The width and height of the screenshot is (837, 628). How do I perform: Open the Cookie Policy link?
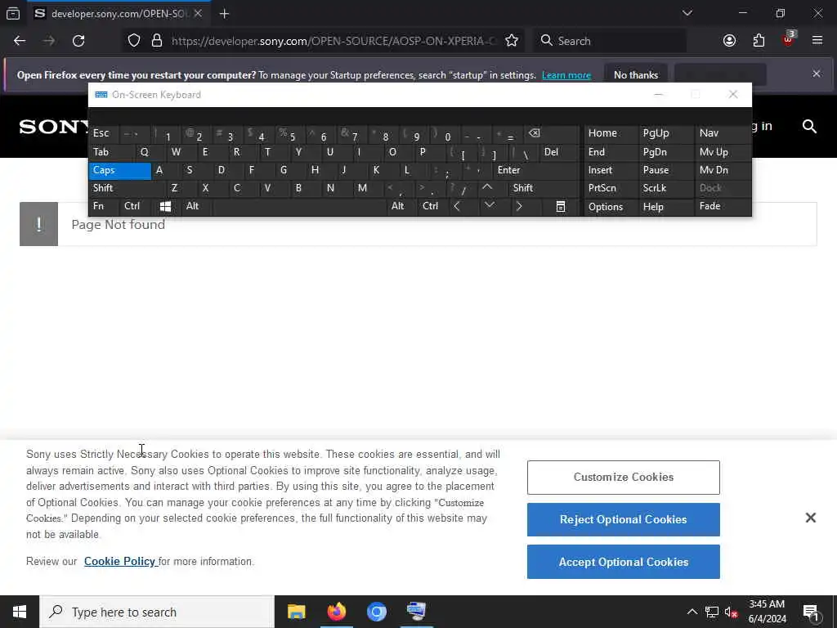pyautogui.click(x=120, y=561)
